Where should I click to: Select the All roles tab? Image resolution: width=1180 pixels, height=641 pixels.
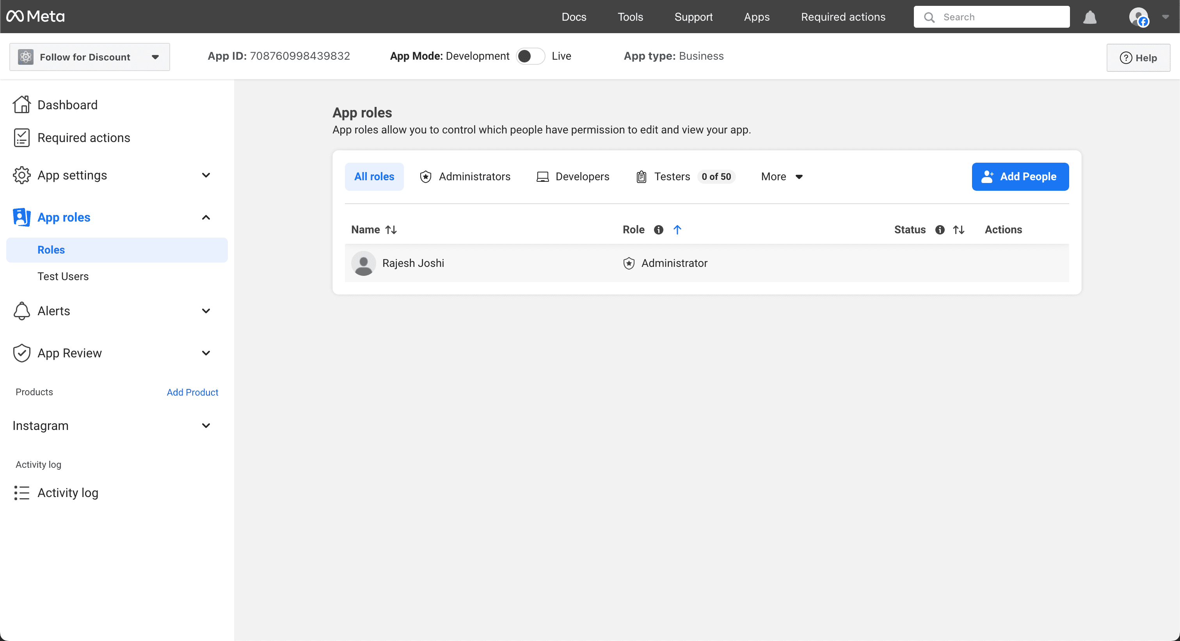coord(374,177)
